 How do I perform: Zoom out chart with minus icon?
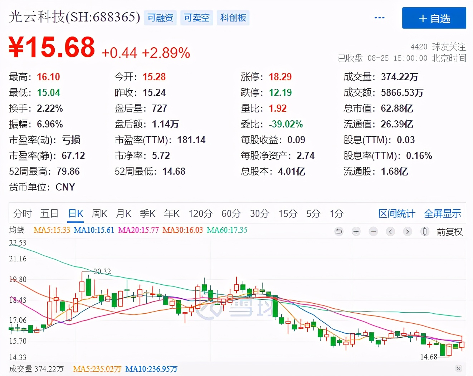click(x=373, y=232)
